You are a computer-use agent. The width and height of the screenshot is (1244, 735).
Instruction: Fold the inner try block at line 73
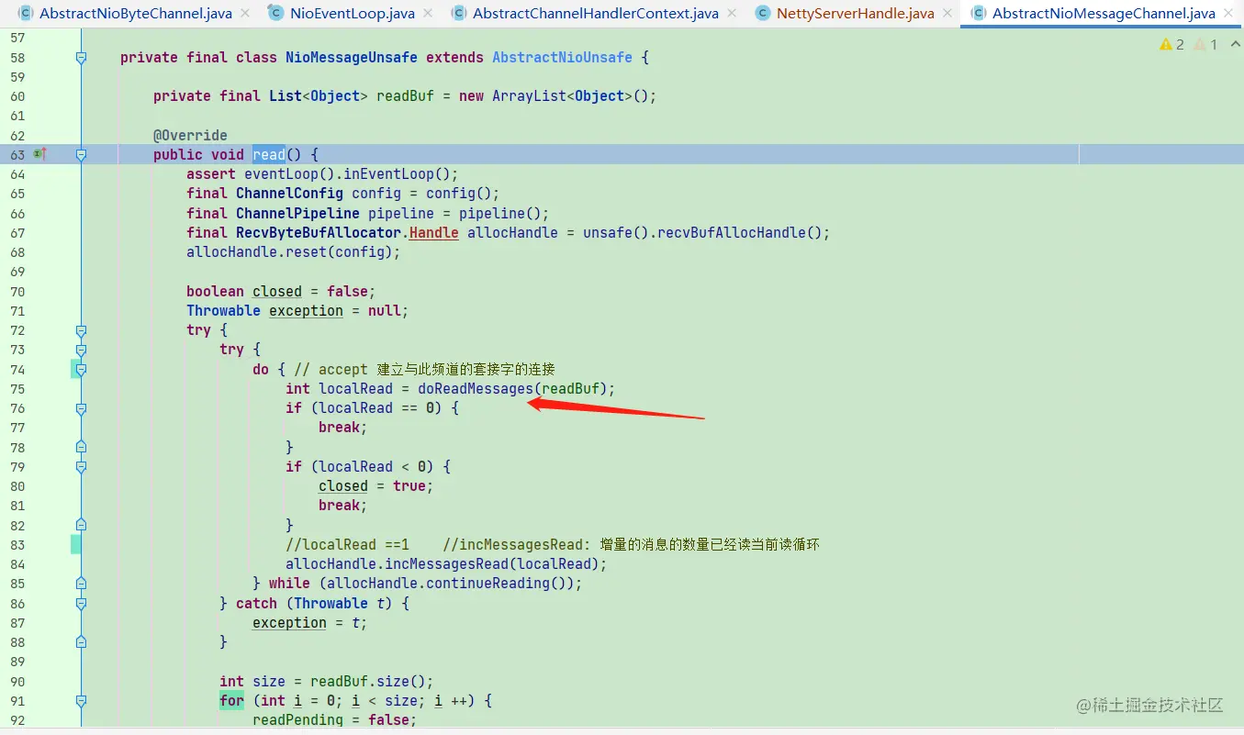tap(81, 350)
